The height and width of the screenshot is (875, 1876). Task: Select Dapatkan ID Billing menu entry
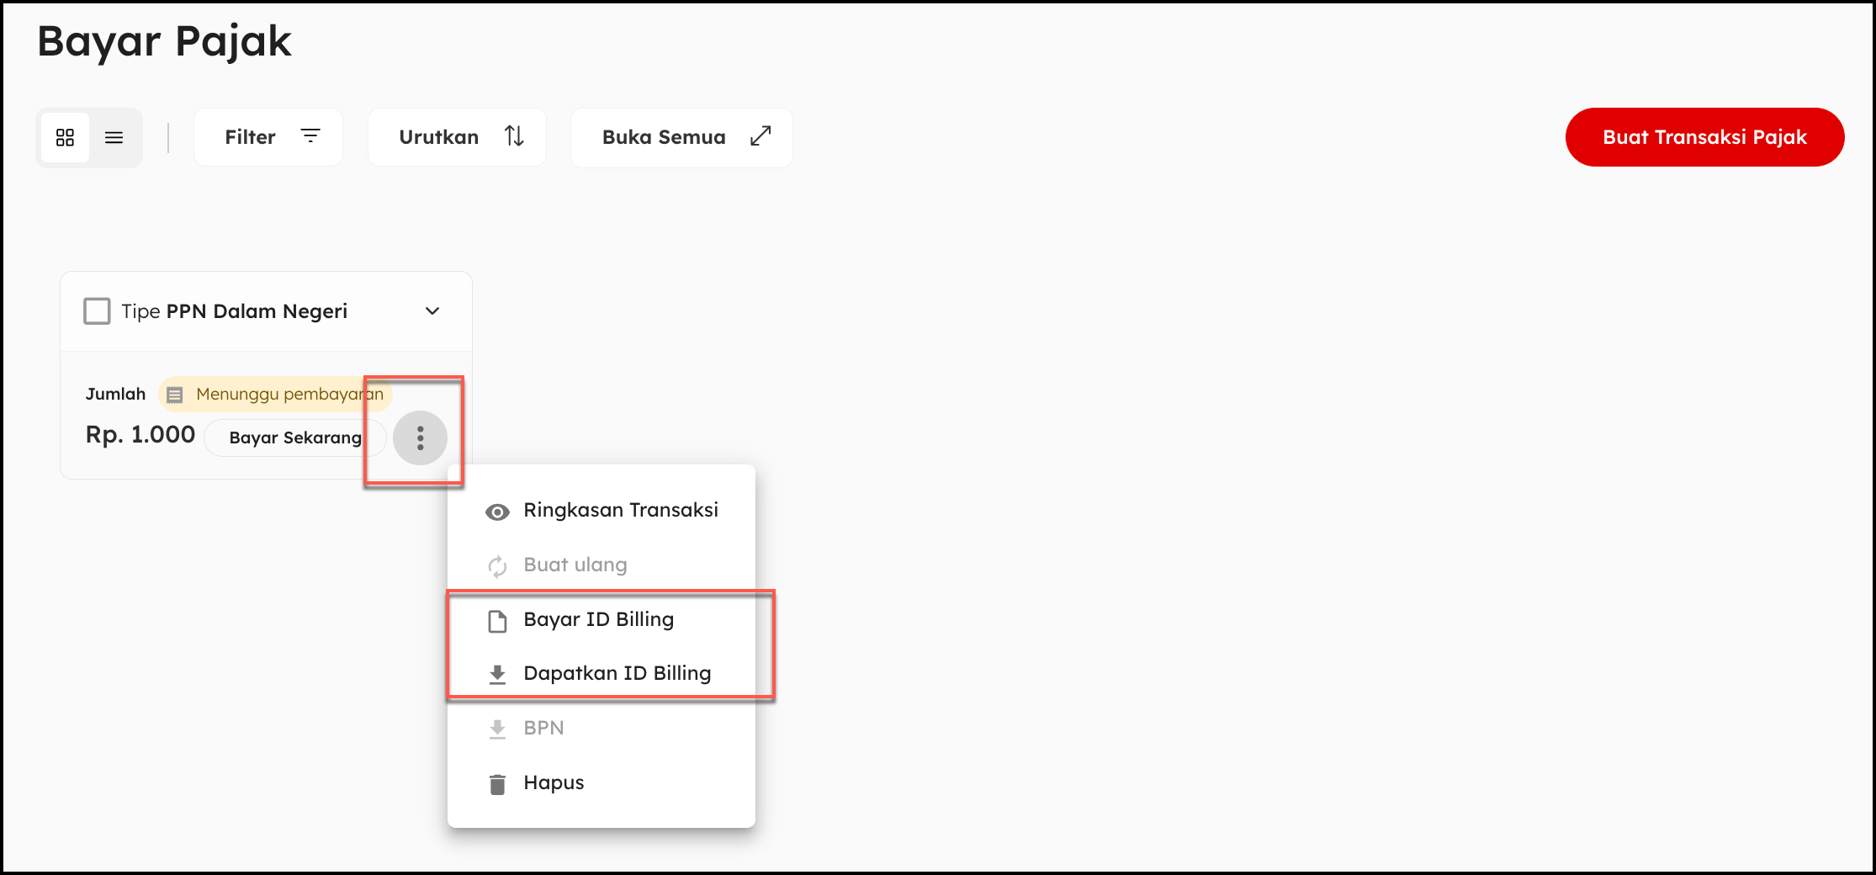617,673
